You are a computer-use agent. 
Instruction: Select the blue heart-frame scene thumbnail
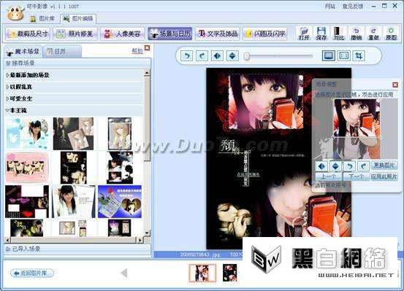pyautogui.click(x=120, y=201)
